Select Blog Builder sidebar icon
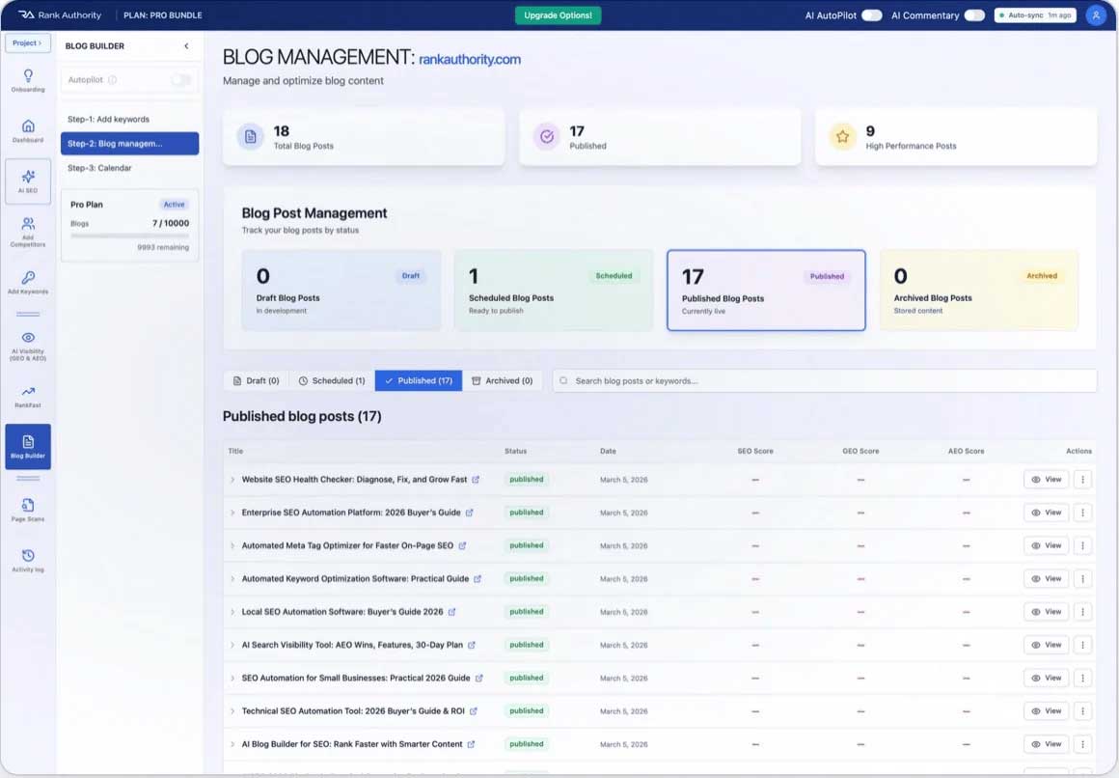 (x=28, y=447)
